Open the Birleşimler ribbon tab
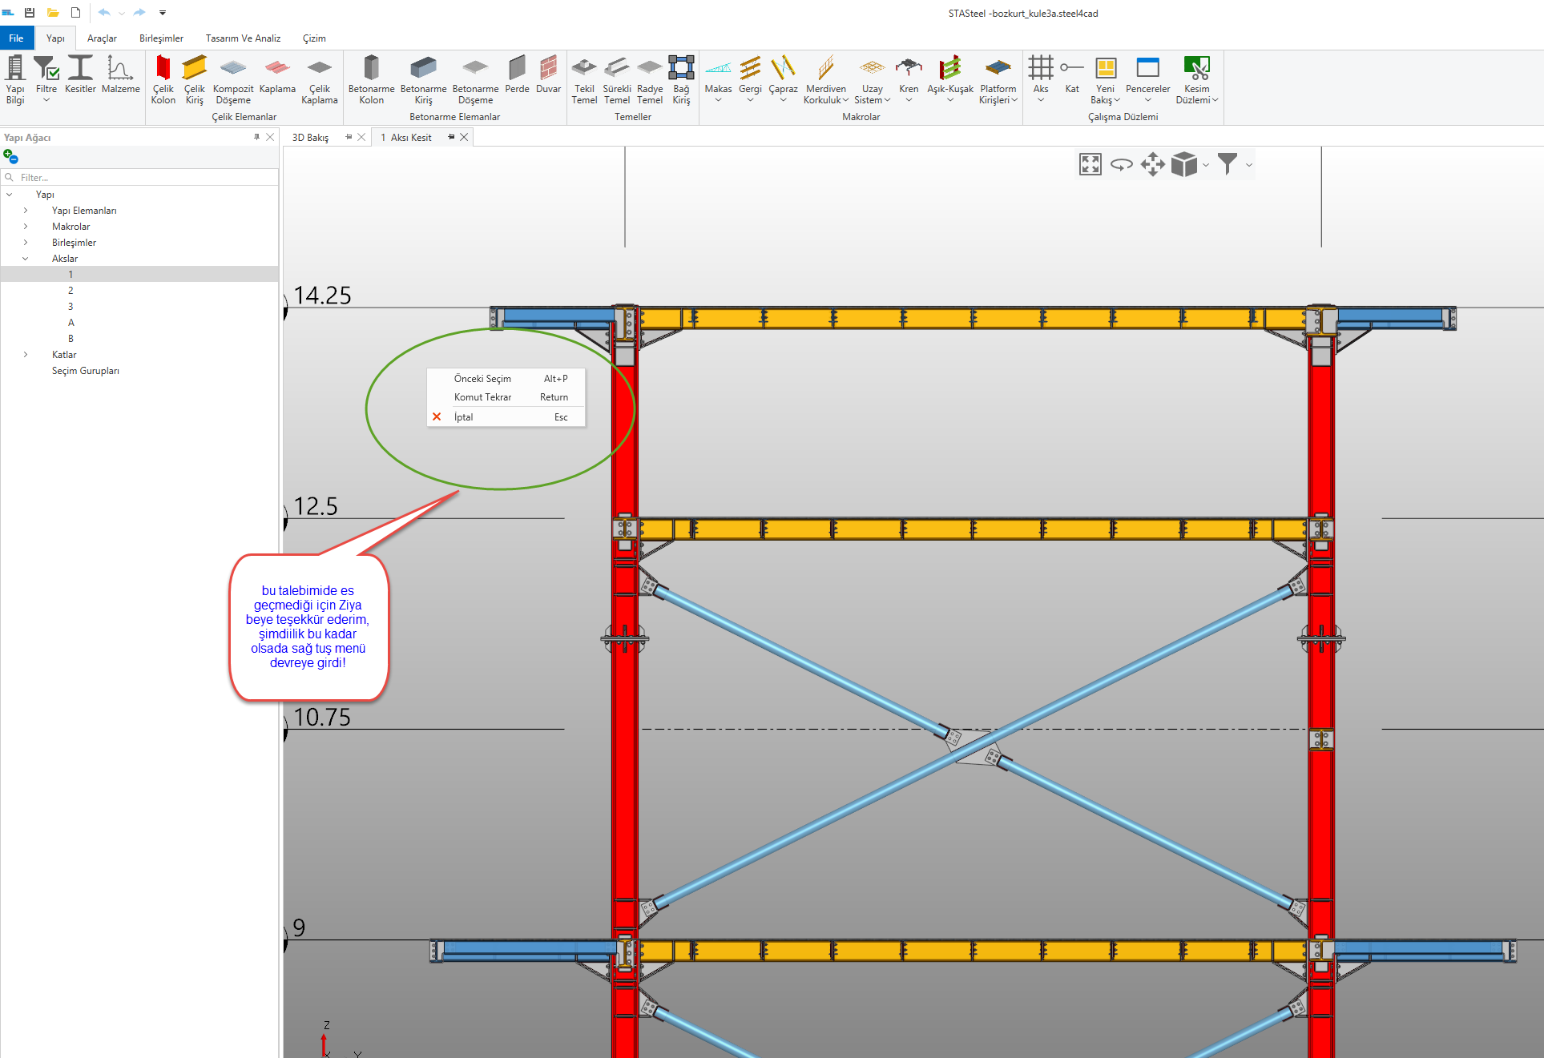1544x1058 pixels. [161, 38]
